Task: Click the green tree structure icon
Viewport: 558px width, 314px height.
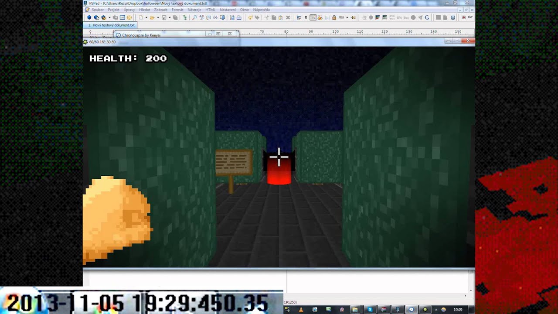Action: (x=185, y=17)
